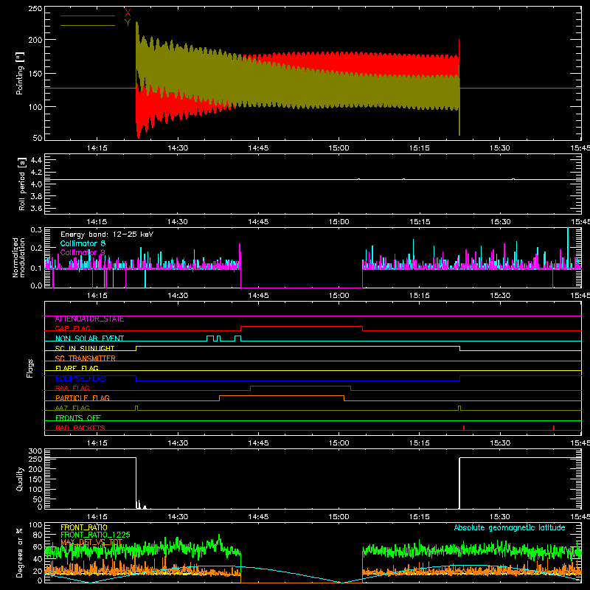Select the yellow FRONT_RATIO legend label
Screen dimensions: 590x590
coord(84,527)
